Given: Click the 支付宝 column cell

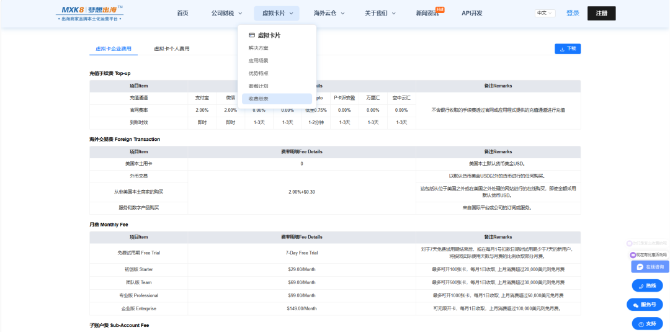Looking at the screenshot, I should 202,98.
